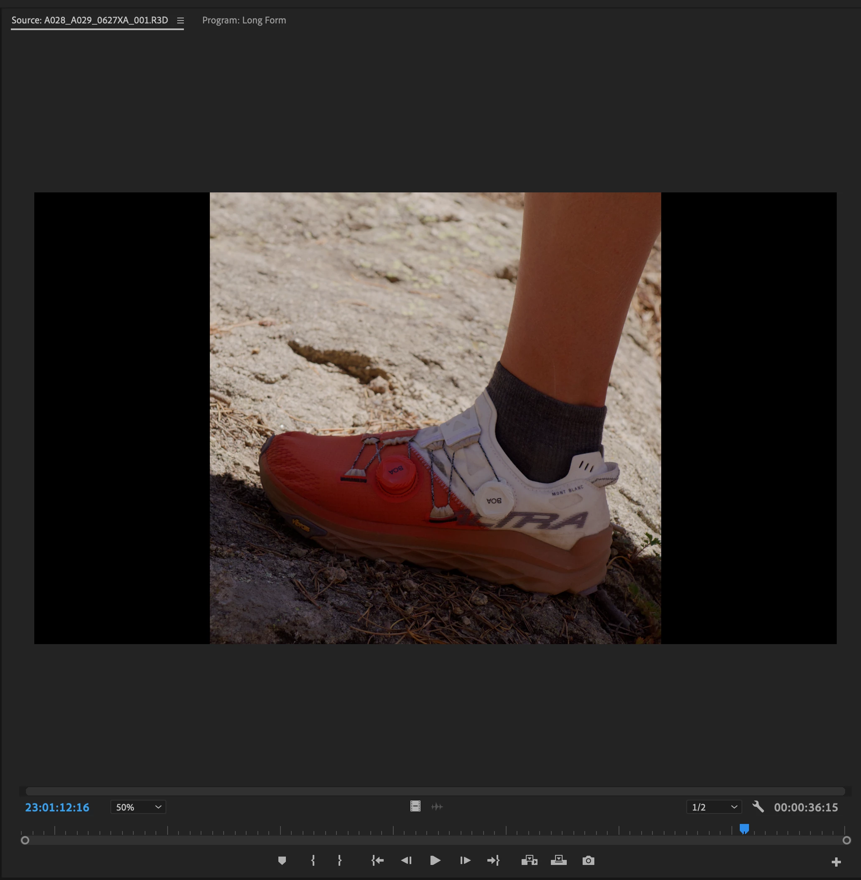Click the Mark Out bracket icon
This screenshot has height=880, width=861.
[x=340, y=860]
